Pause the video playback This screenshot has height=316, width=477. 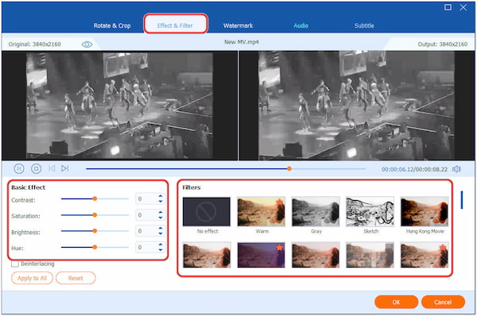(19, 168)
